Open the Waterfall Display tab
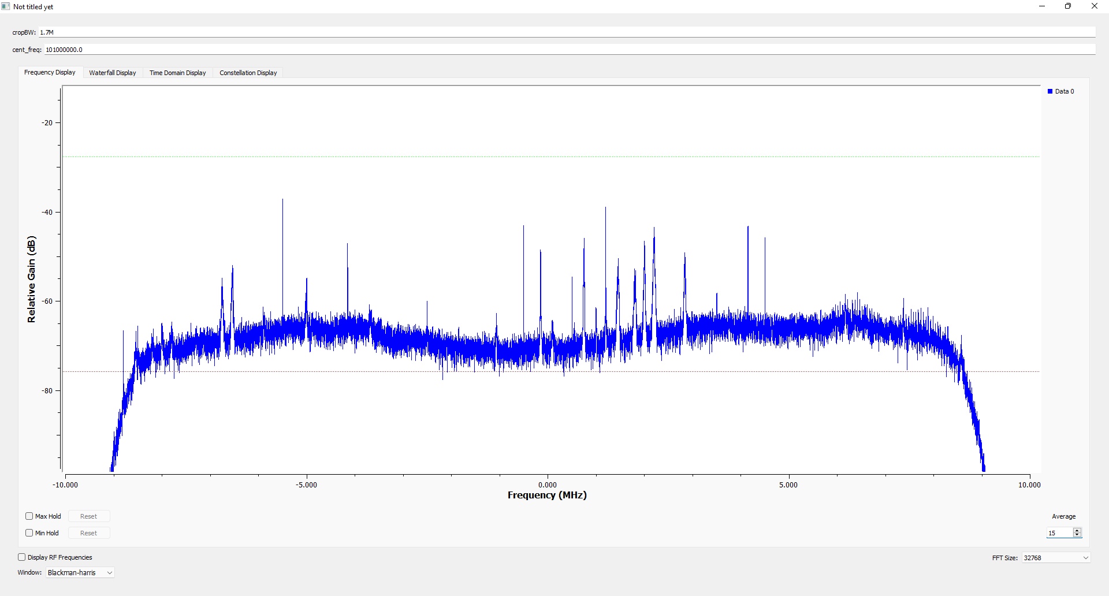This screenshot has height=596, width=1109. click(x=113, y=73)
